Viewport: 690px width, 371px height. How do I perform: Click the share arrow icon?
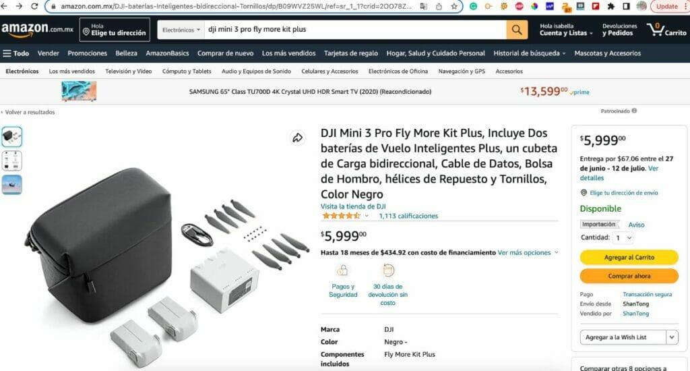point(297,138)
